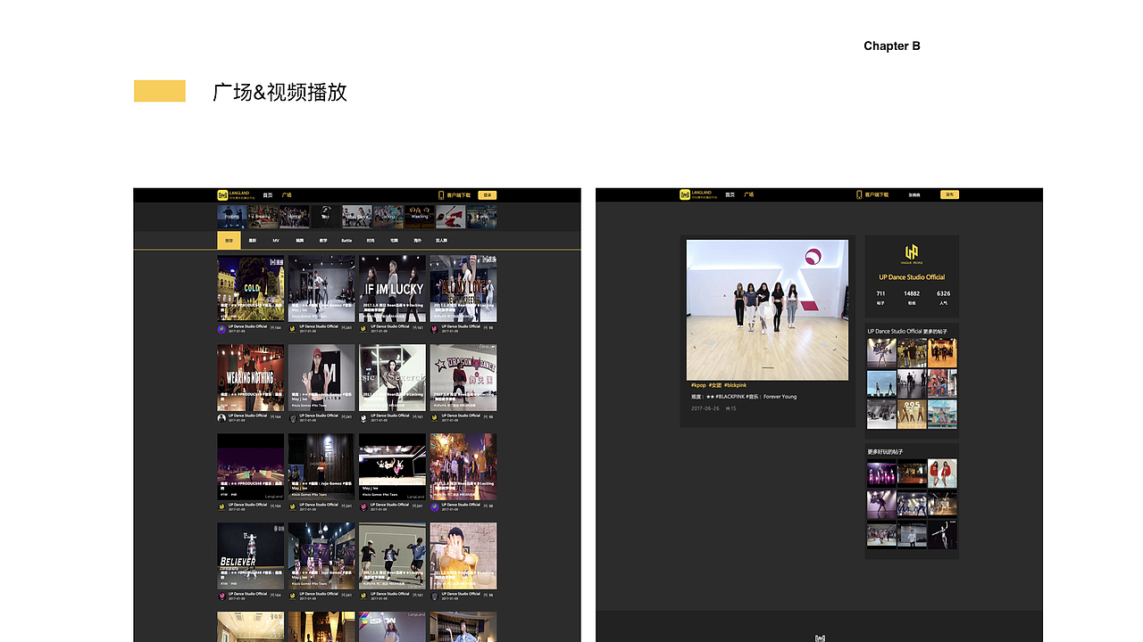Click the username next to the 发布 button
The image size is (1143, 642).
[x=914, y=194]
